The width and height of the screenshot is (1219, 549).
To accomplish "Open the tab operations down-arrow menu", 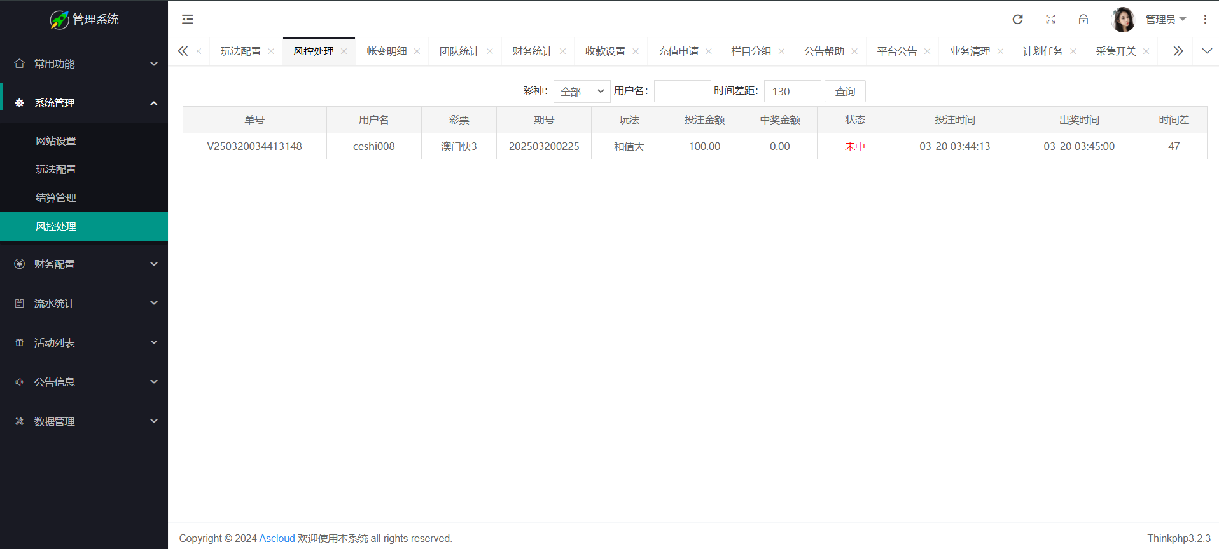I will pos(1207,51).
